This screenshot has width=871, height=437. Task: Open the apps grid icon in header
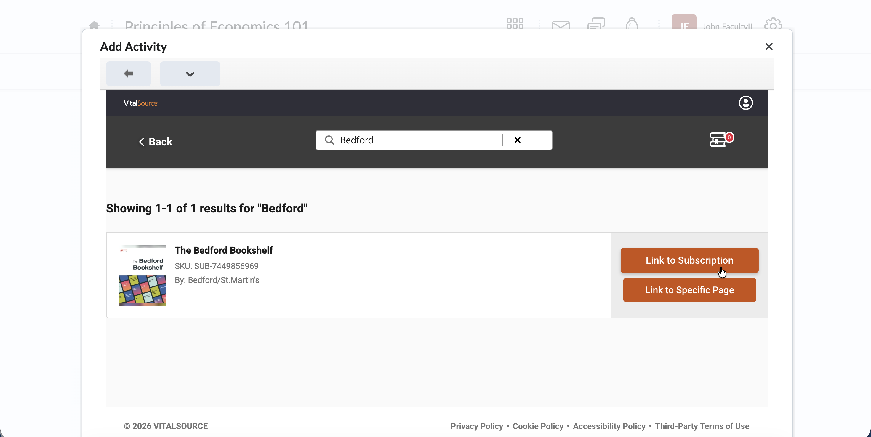pos(515,24)
